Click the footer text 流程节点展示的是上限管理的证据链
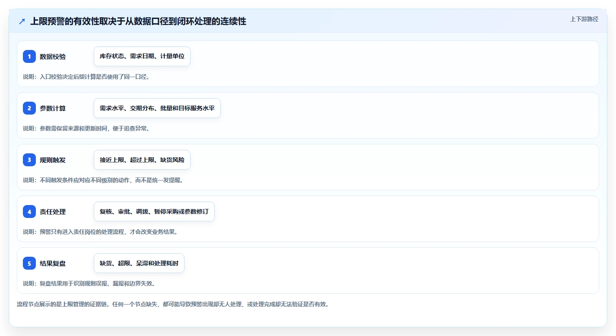Image resolution: width=616 pixels, height=336 pixels. pos(173,304)
